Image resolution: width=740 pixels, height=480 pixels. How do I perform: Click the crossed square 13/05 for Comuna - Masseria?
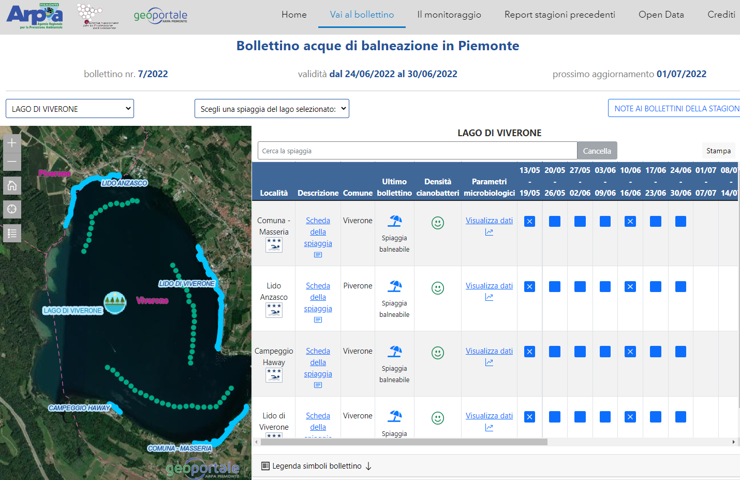pos(529,222)
